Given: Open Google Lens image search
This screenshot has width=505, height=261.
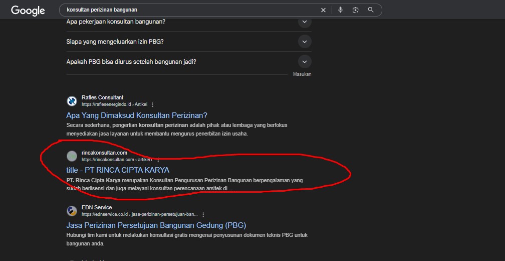Looking at the screenshot, I should pyautogui.click(x=355, y=10).
